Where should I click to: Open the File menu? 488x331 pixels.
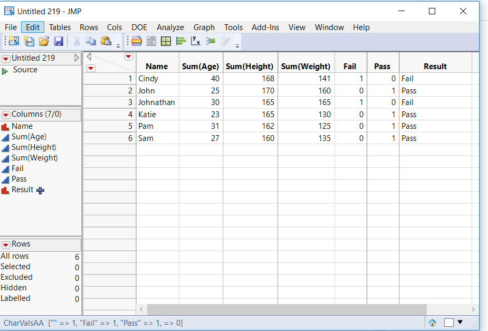click(x=11, y=27)
